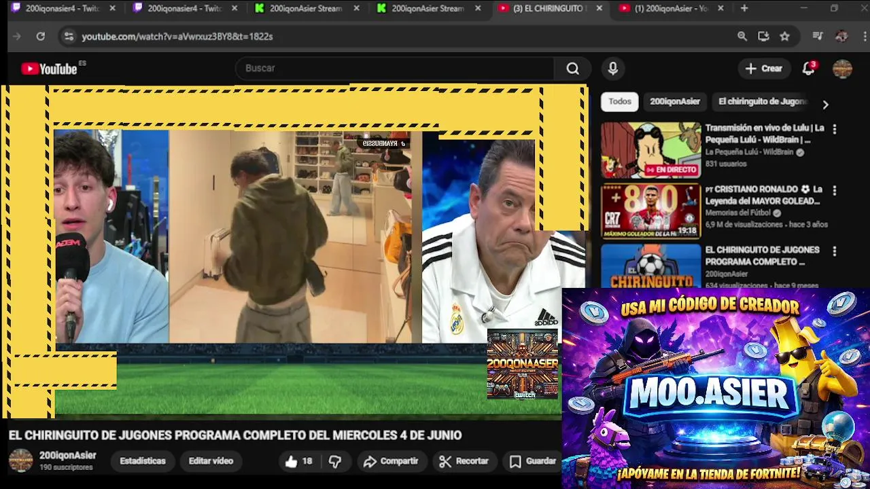Close the first 200iqonasier4 Twitch tab
This screenshot has height=489, width=870.
click(x=112, y=8)
